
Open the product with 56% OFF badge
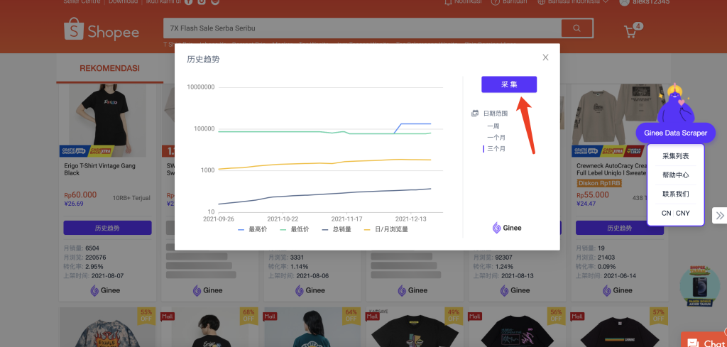click(517, 327)
